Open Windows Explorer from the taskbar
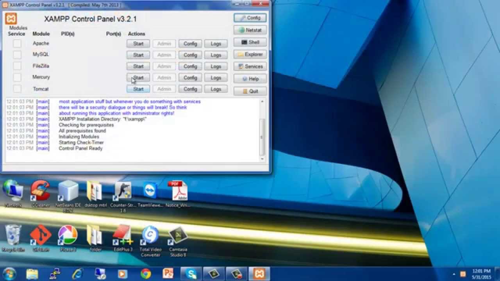This screenshot has width=500, height=281. click(32, 274)
